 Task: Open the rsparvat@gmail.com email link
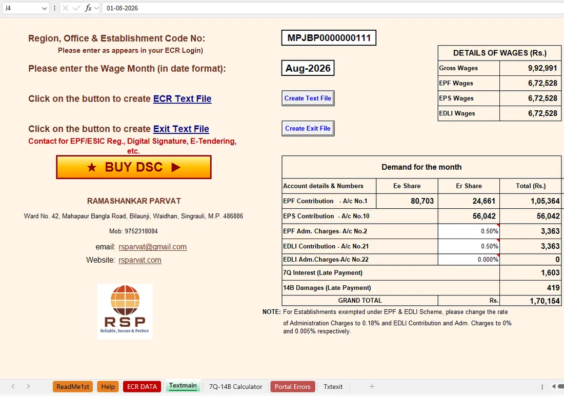[152, 247]
